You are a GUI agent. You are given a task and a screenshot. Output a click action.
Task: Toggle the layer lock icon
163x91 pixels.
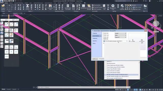tap(129, 5)
